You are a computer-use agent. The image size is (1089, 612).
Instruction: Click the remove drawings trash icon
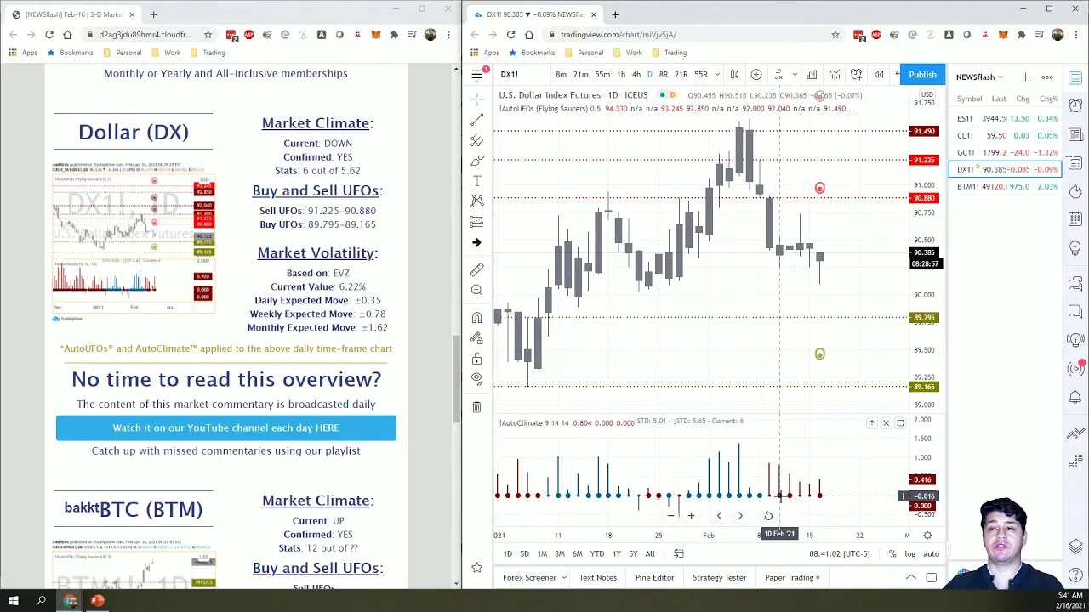[x=476, y=407]
